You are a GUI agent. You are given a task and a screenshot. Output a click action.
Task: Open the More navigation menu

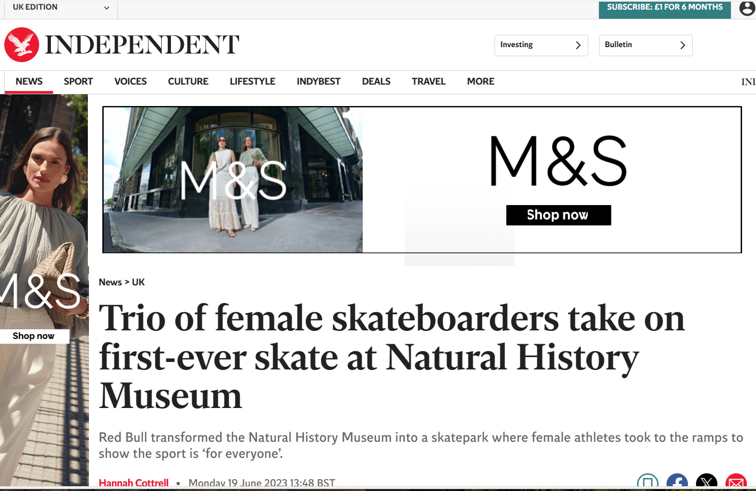(x=481, y=81)
